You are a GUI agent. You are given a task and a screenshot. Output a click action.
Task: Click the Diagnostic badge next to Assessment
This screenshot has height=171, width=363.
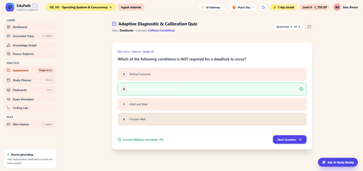45,70
